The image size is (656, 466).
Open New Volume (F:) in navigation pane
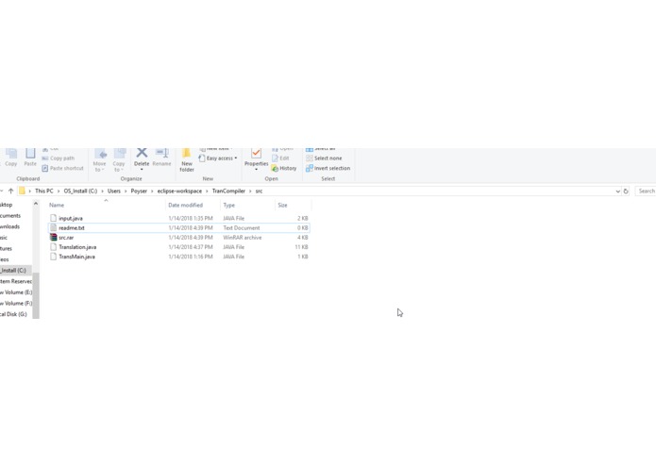coord(16,303)
